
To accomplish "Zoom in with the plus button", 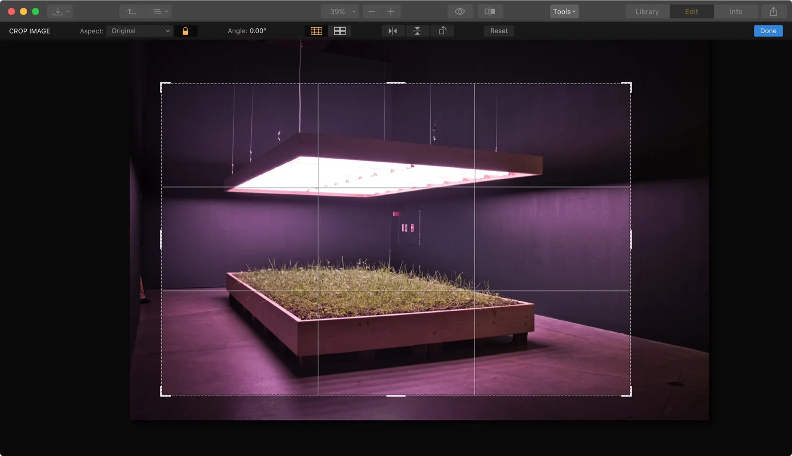I will point(391,11).
